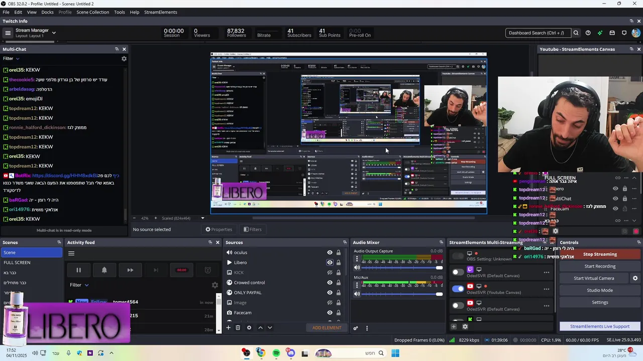The height and width of the screenshot is (361, 643).
Task: Open the preview scaling dropdown arrow
Action: pyautogui.click(x=203, y=218)
